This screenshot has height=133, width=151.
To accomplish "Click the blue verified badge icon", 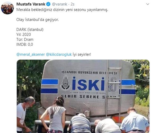I will coord(48,4).
